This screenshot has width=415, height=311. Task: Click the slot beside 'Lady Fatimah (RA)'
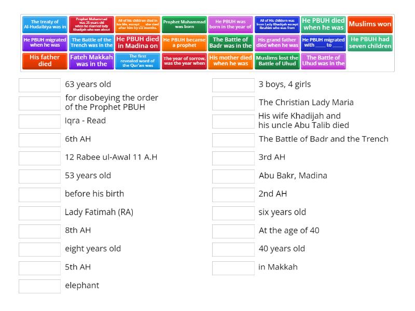pos(40,212)
